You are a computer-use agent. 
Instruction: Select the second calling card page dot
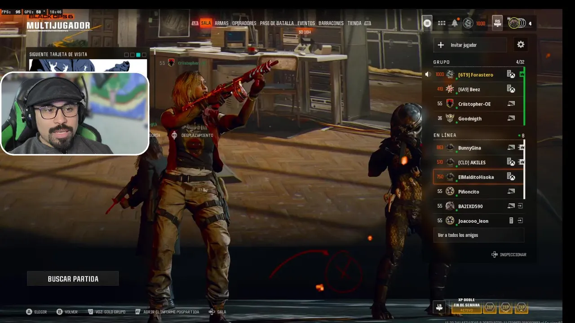(x=133, y=55)
